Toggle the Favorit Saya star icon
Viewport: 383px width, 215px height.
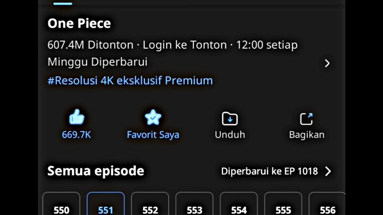153,117
